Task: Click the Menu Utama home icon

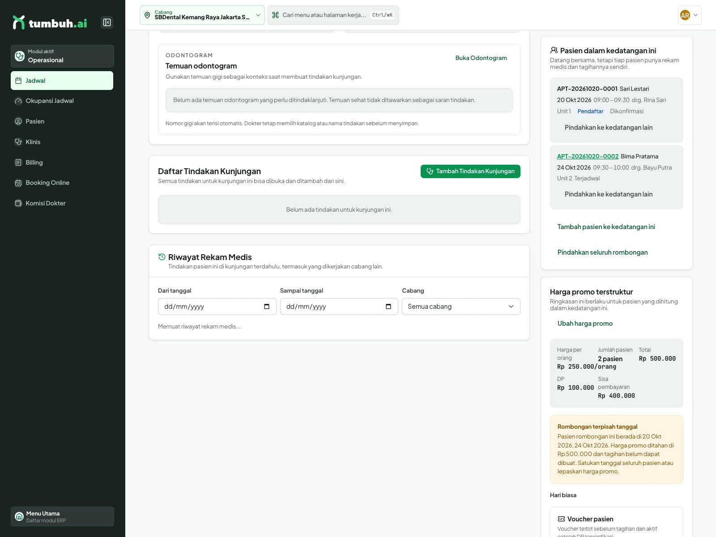Action: (19, 516)
